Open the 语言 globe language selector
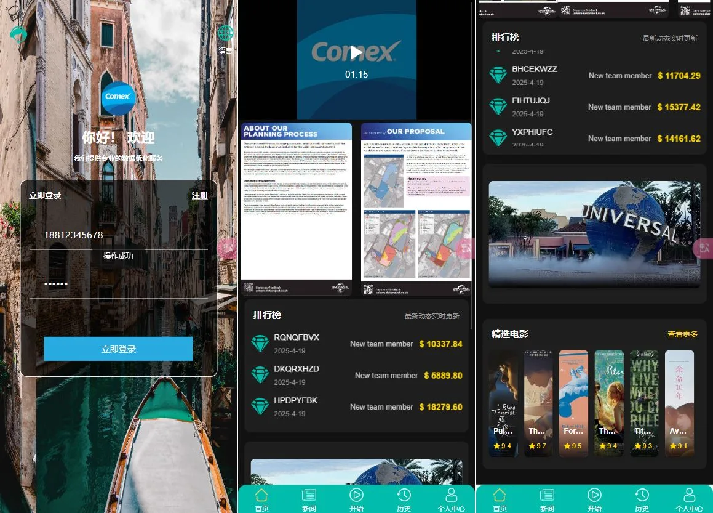The height and width of the screenshot is (513, 713). [226, 34]
